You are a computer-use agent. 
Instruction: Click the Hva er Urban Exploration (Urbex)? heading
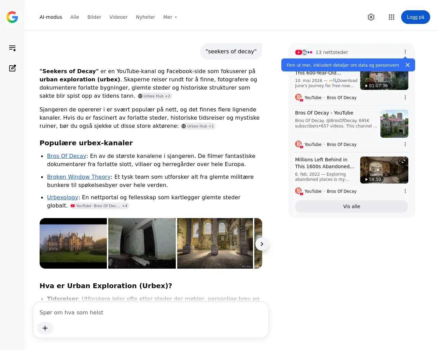[106, 286]
